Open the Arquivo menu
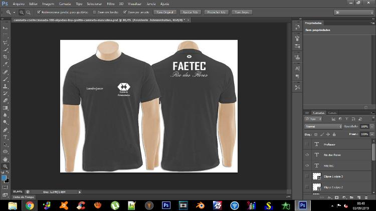This screenshot has height=211, width=376. (19, 4)
